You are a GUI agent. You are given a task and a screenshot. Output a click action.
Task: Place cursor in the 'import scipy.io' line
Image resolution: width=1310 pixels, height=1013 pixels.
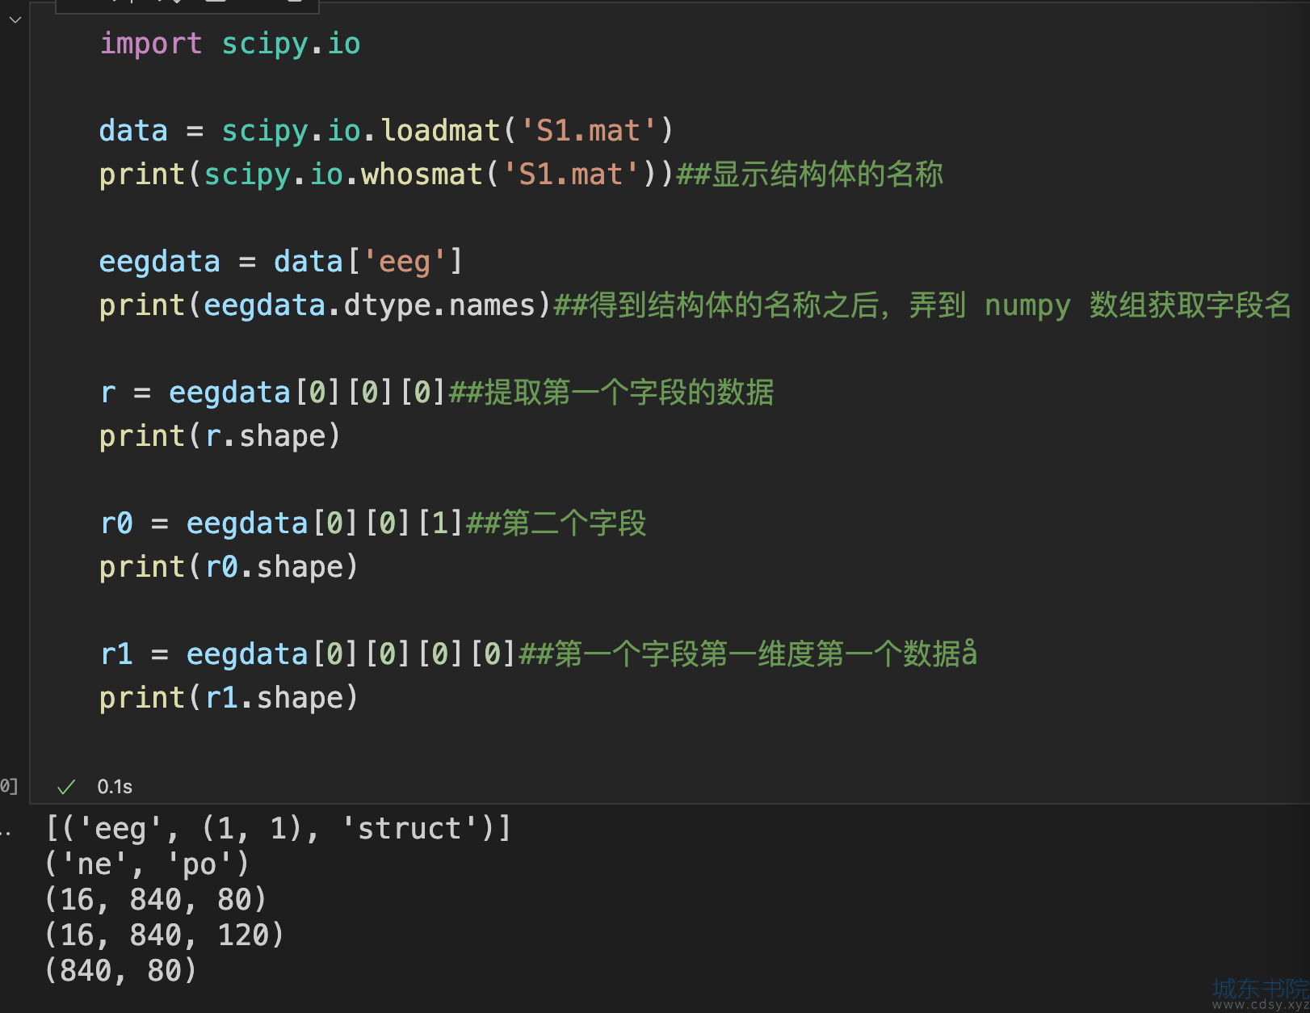pyautogui.click(x=229, y=44)
